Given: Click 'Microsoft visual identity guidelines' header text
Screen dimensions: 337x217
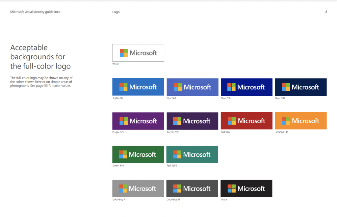Looking at the screenshot, I should click(x=35, y=12).
